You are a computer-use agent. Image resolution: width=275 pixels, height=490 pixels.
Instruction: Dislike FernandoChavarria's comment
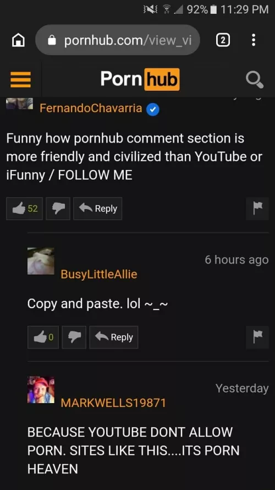pos(58,209)
